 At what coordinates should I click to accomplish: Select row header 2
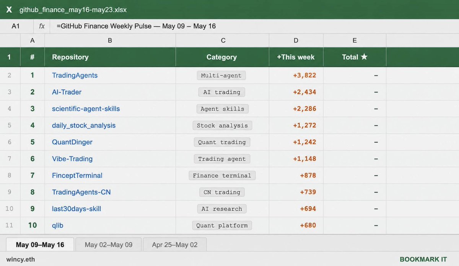pos(10,75)
